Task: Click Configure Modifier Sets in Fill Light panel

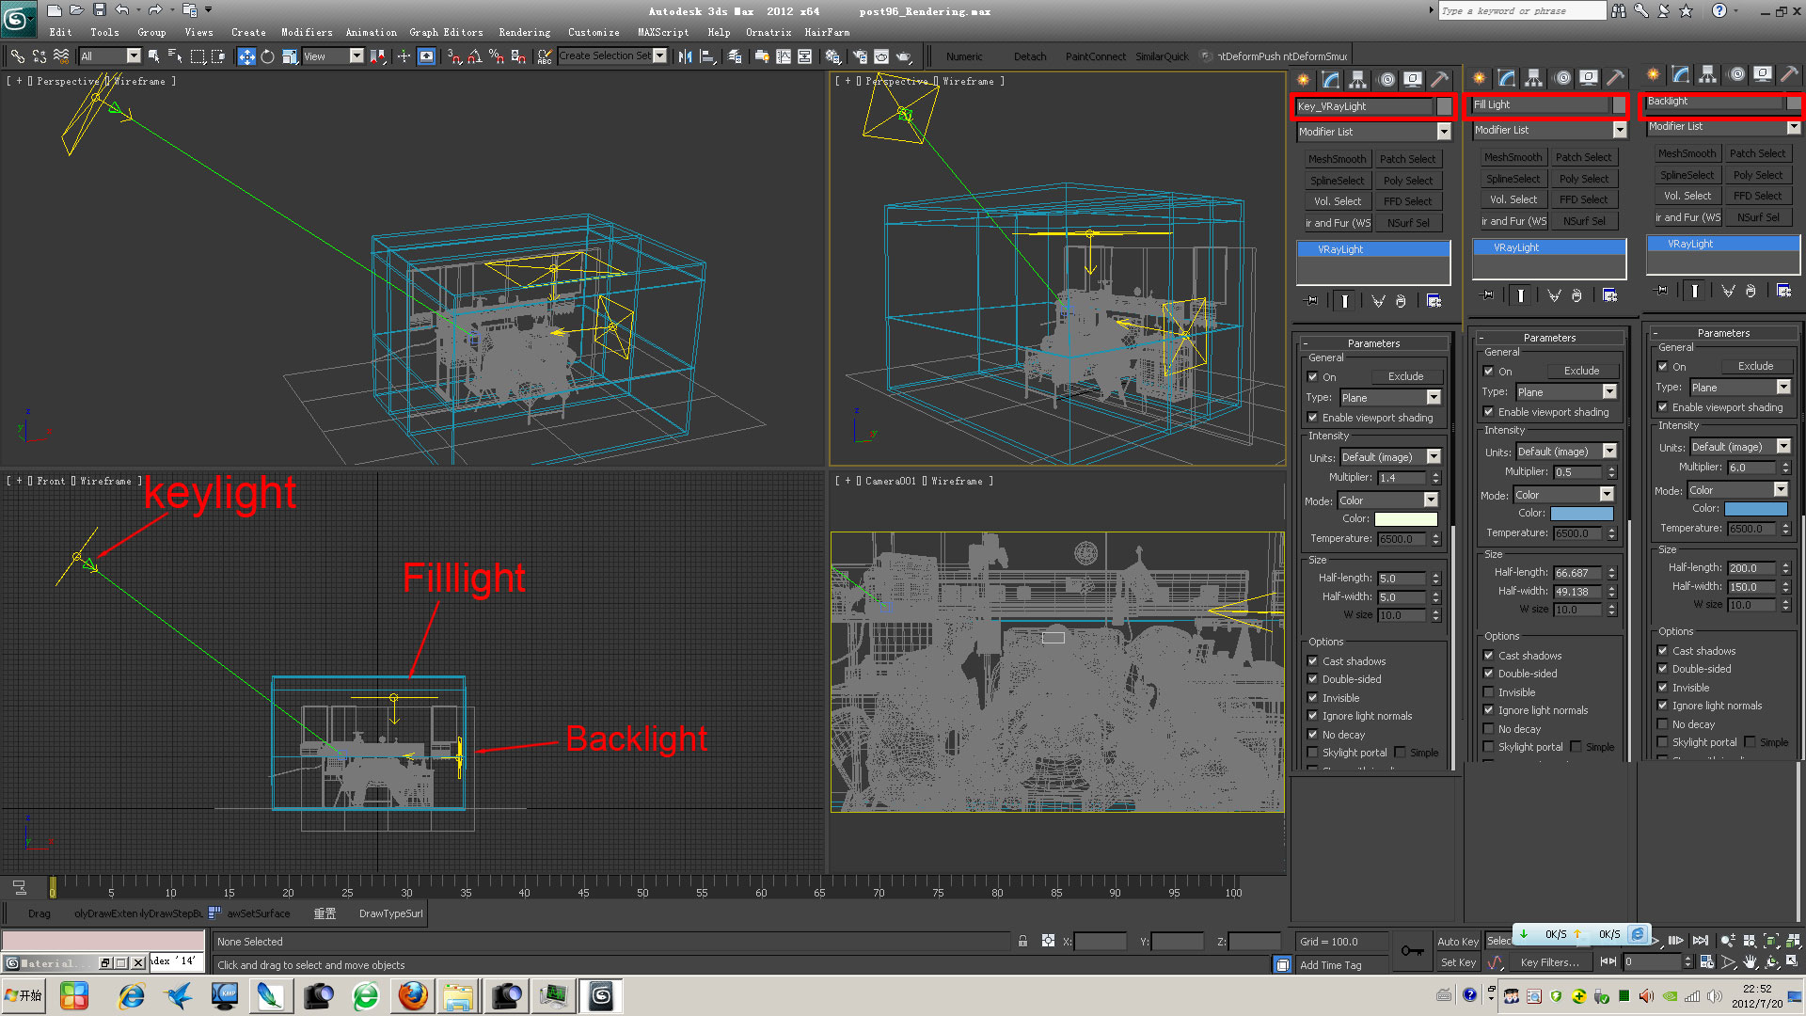Action: tap(1610, 295)
